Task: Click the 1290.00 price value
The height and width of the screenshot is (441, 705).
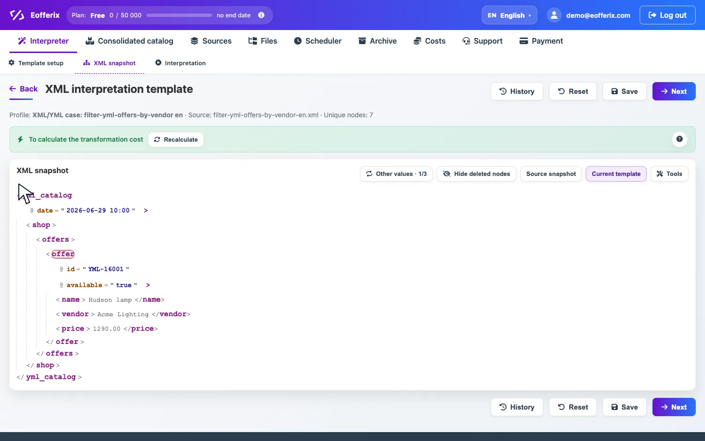Action: pos(107,328)
